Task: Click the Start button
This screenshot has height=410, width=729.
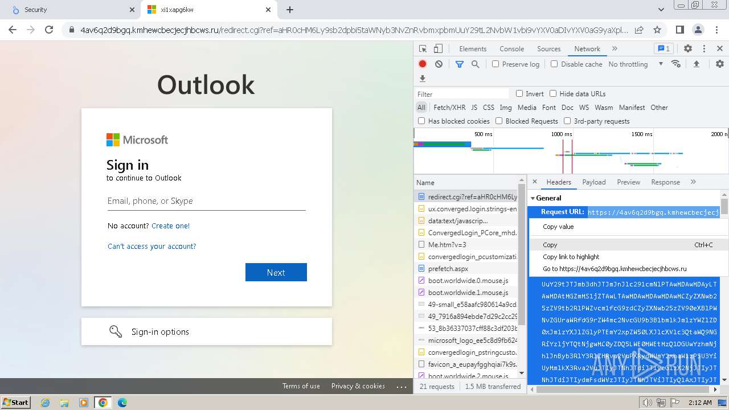Action: 16,403
